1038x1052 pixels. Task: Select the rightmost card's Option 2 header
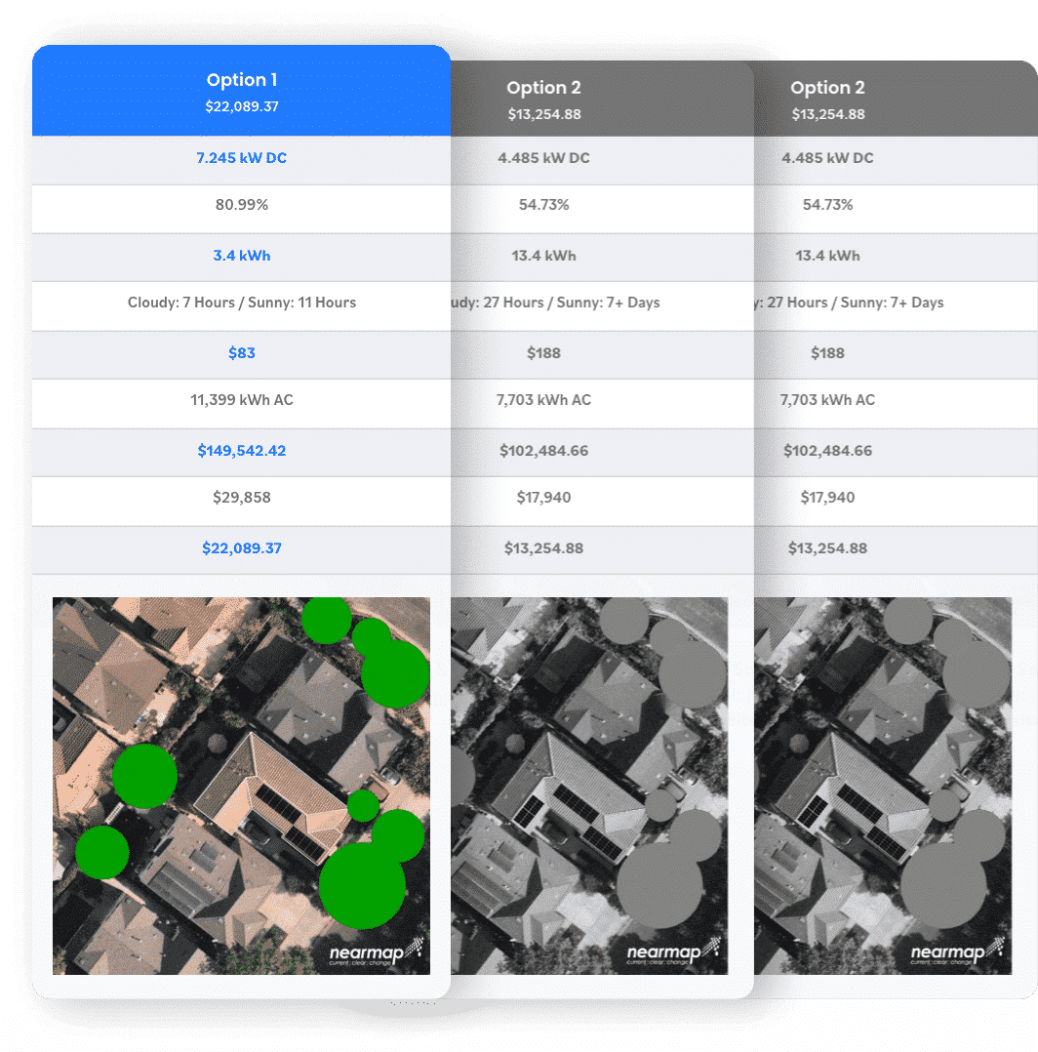[896, 99]
